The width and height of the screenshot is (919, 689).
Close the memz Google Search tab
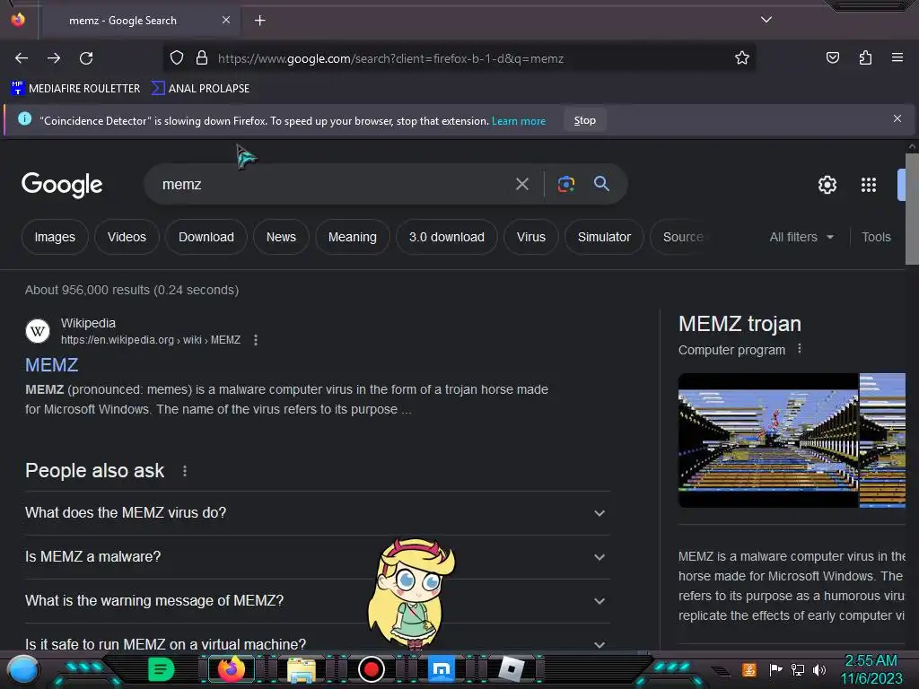(x=225, y=20)
